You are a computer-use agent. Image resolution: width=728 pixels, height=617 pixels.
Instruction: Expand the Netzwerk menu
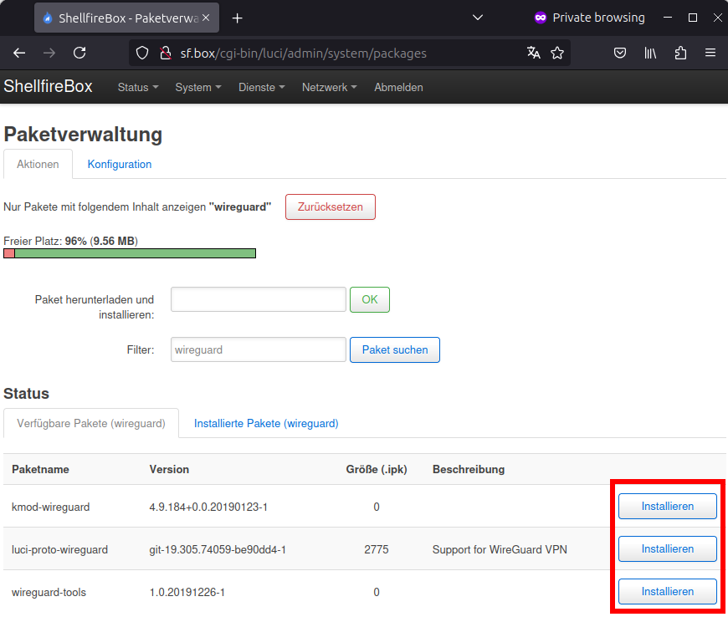click(329, 87)
